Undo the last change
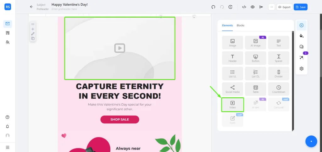The width and height of the screenshot is (322, 152). point(214,7)
